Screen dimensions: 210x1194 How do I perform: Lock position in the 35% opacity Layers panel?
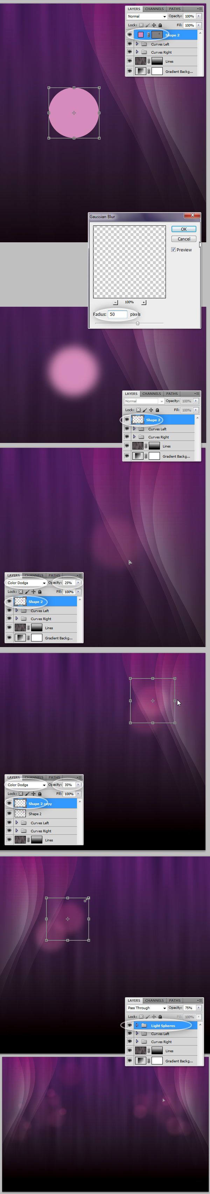tap(33, 793)
